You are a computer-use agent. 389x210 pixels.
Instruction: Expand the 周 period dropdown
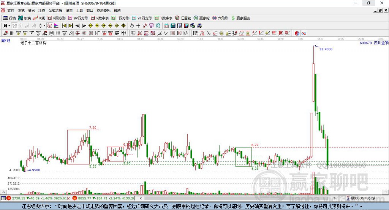click(9, 26)
